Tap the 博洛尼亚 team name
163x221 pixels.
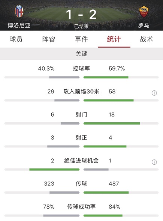[x=19, y=26]
